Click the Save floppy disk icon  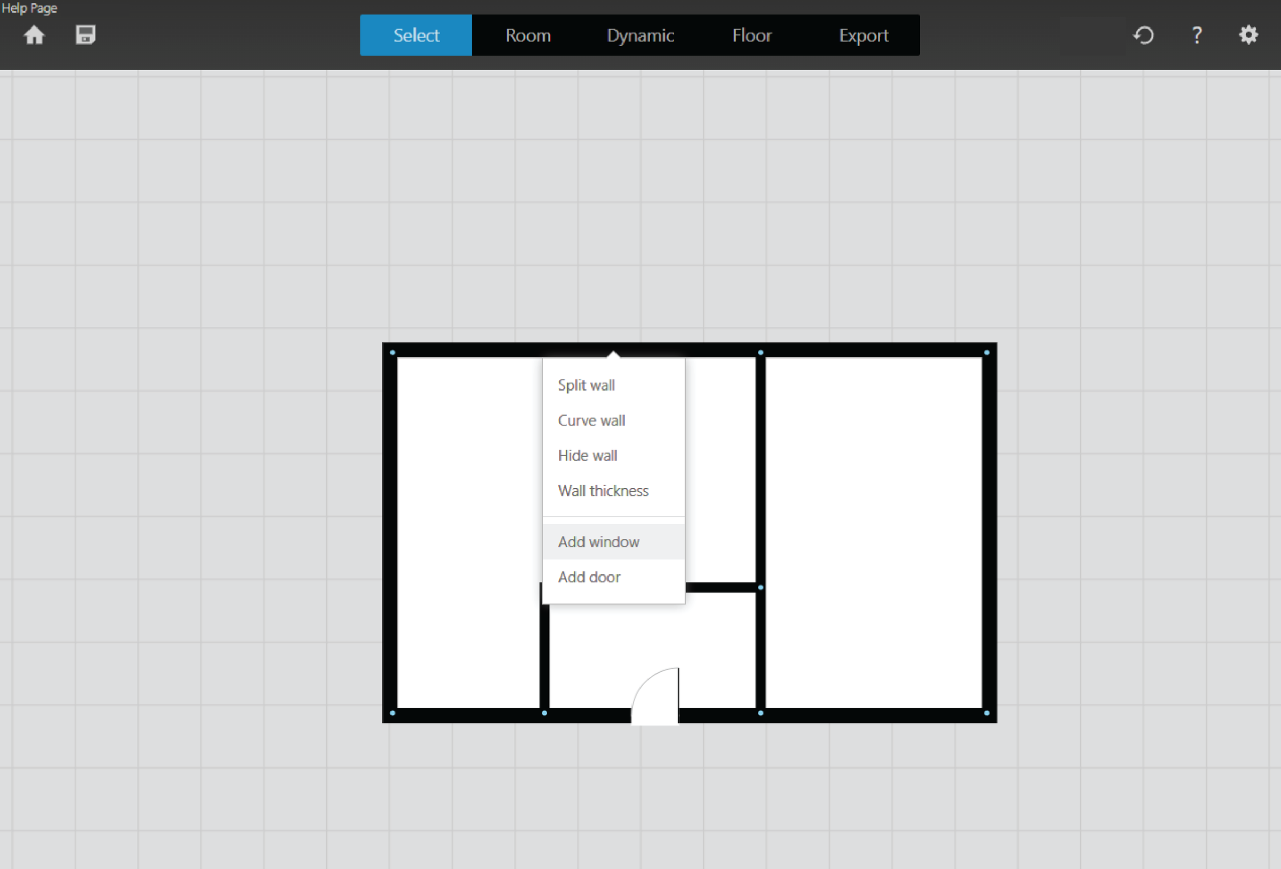(x=86, y=35)
